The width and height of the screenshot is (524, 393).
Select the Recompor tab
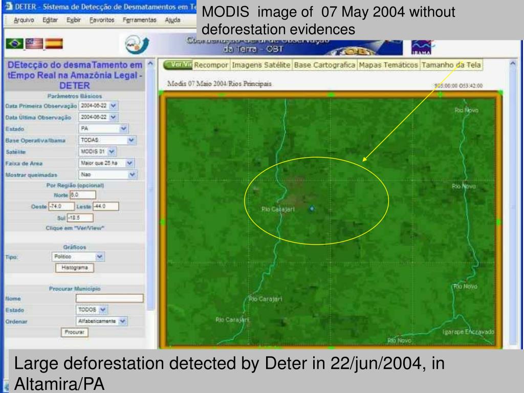(x=211, y=65)
